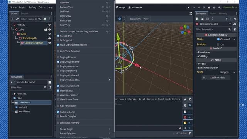The image size is (247, 139).
Task: Click Add Metadata button
Action: click(216, 78)
